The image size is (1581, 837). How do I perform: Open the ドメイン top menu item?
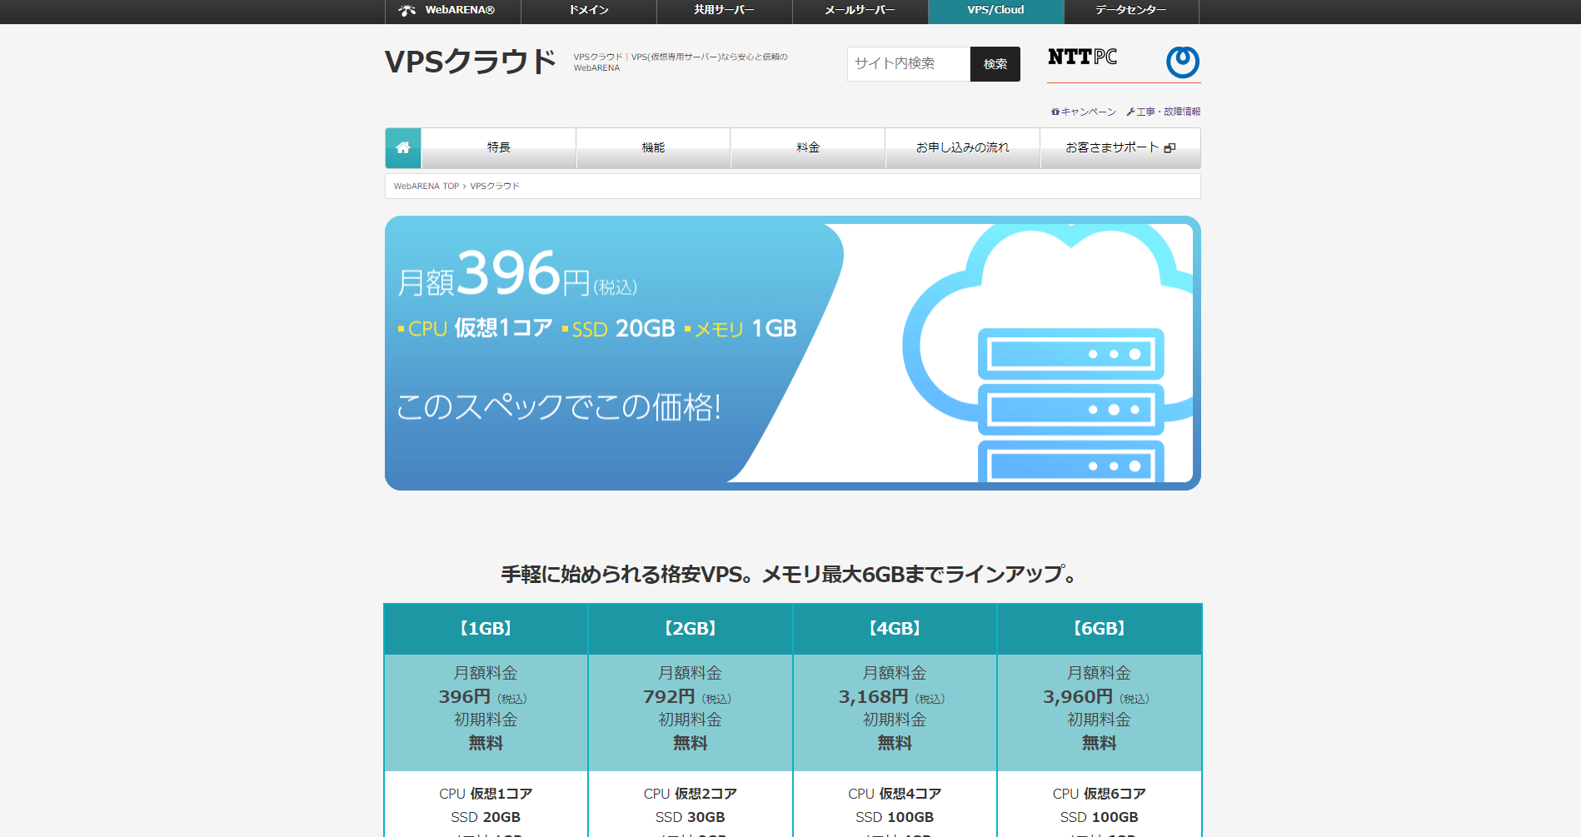pyautogui.click(x=589, y=11)
